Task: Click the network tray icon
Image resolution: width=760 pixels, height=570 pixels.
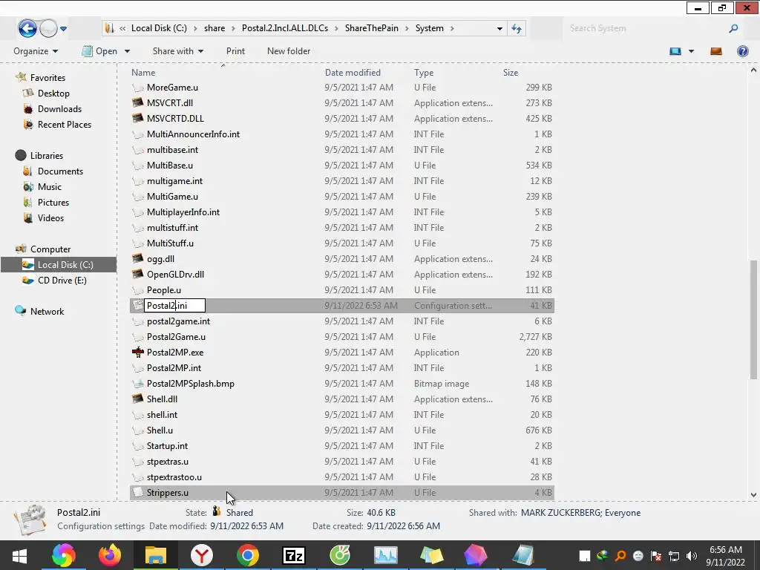Action: click(674, 556)
